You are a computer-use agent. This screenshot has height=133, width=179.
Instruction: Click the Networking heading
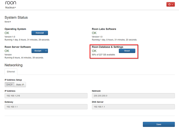click(14, 65)
